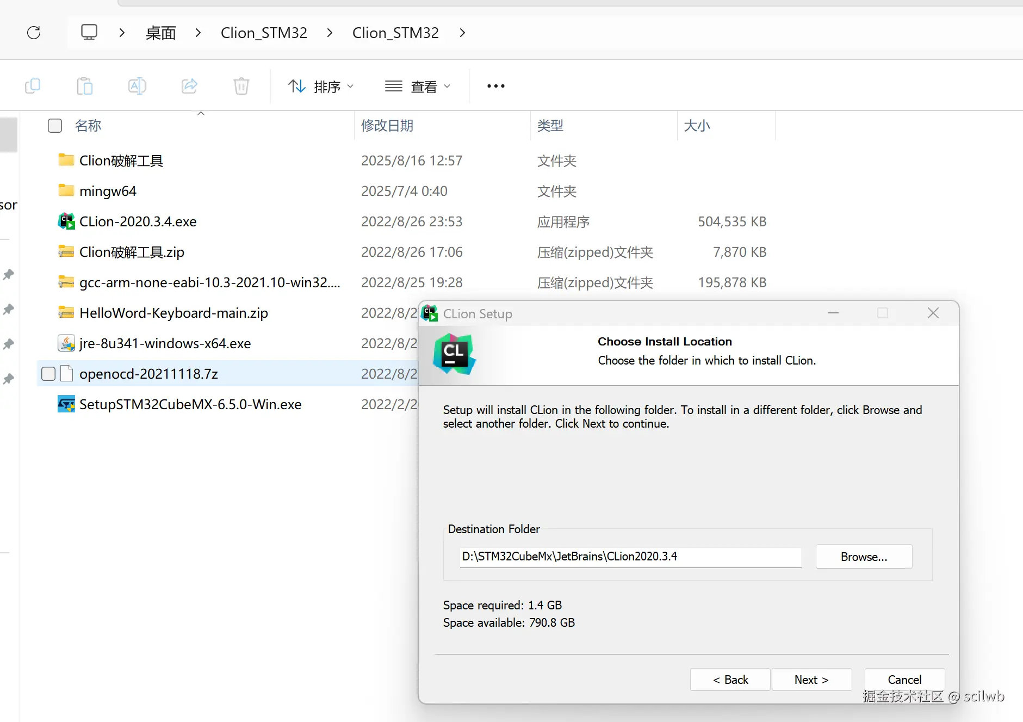Select the 2025/8/16 12:57 date cell
Viewport: 1023px width, 722px height.
point(412,161)
